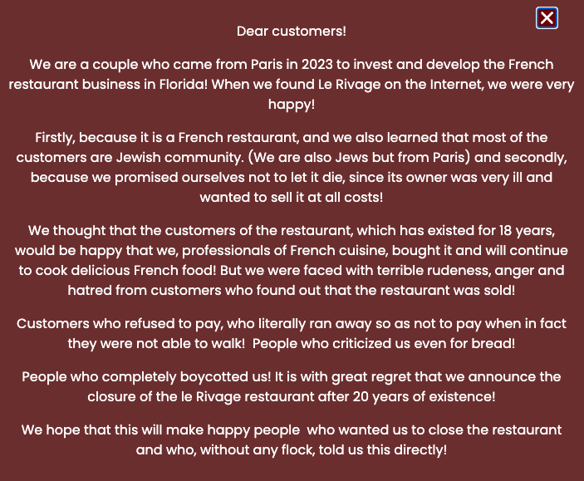The height and width of the screenshot is (481, 584).
Task: Click the "Dear customers!" greeting line
Action: pos(292,32)
